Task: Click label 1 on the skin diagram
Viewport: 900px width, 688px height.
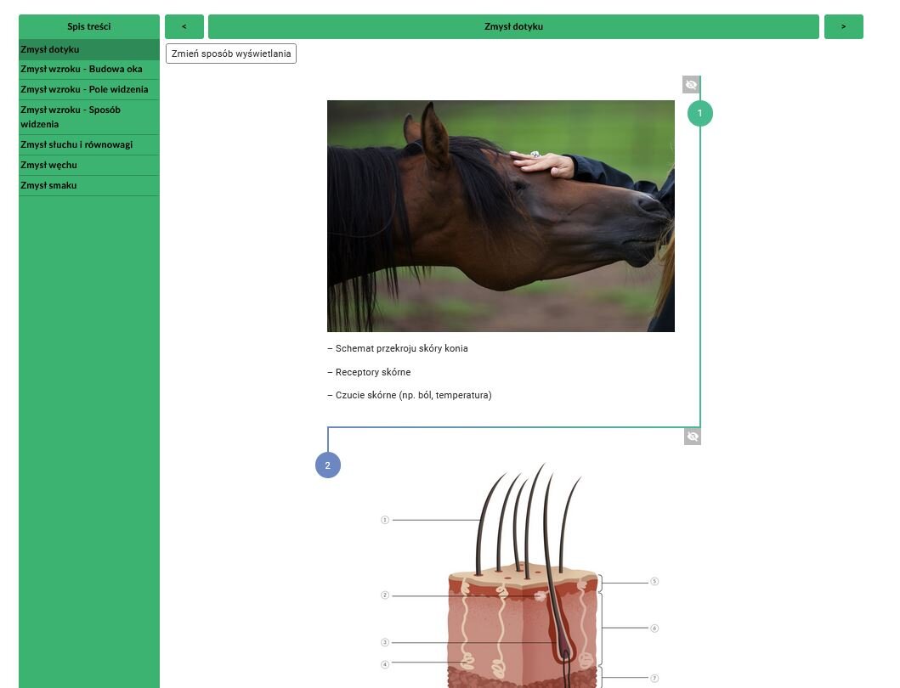Action: (385, 520)
